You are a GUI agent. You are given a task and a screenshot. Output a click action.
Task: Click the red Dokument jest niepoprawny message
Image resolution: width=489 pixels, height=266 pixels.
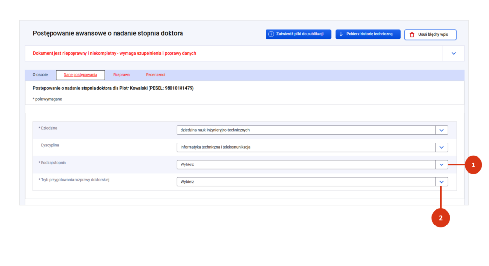(115, 53)
